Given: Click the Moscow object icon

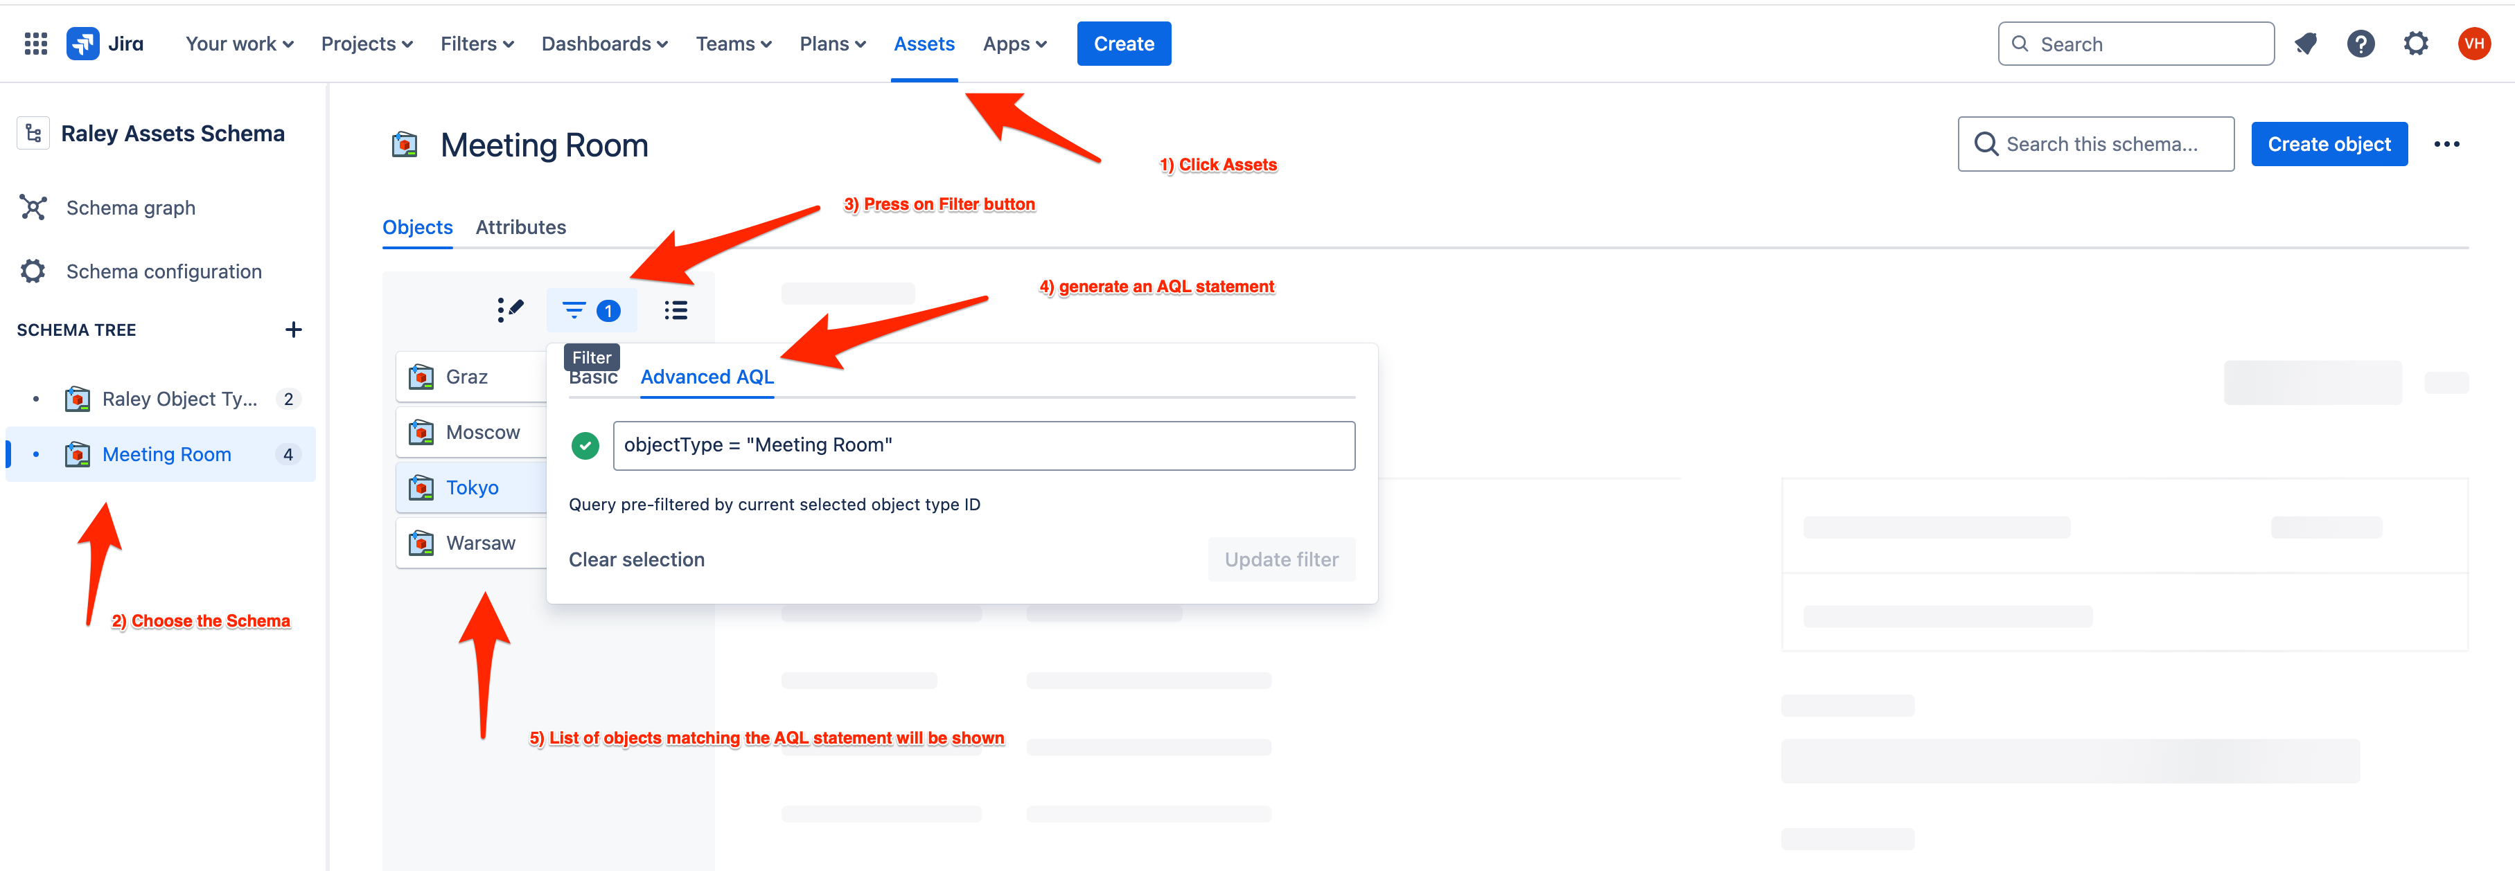Looking at the screenshot, I should [422, 432].
